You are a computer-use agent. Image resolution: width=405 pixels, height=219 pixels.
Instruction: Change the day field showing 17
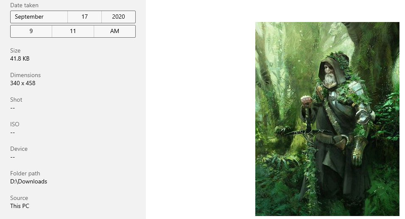point(84,17)
